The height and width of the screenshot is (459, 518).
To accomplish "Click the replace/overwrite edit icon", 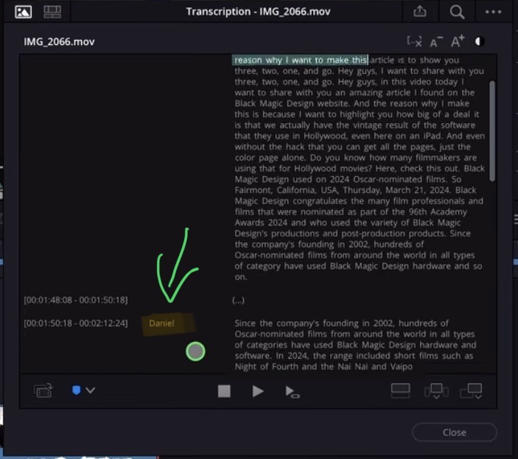I will pyautogui.click(x=400, y=390).
